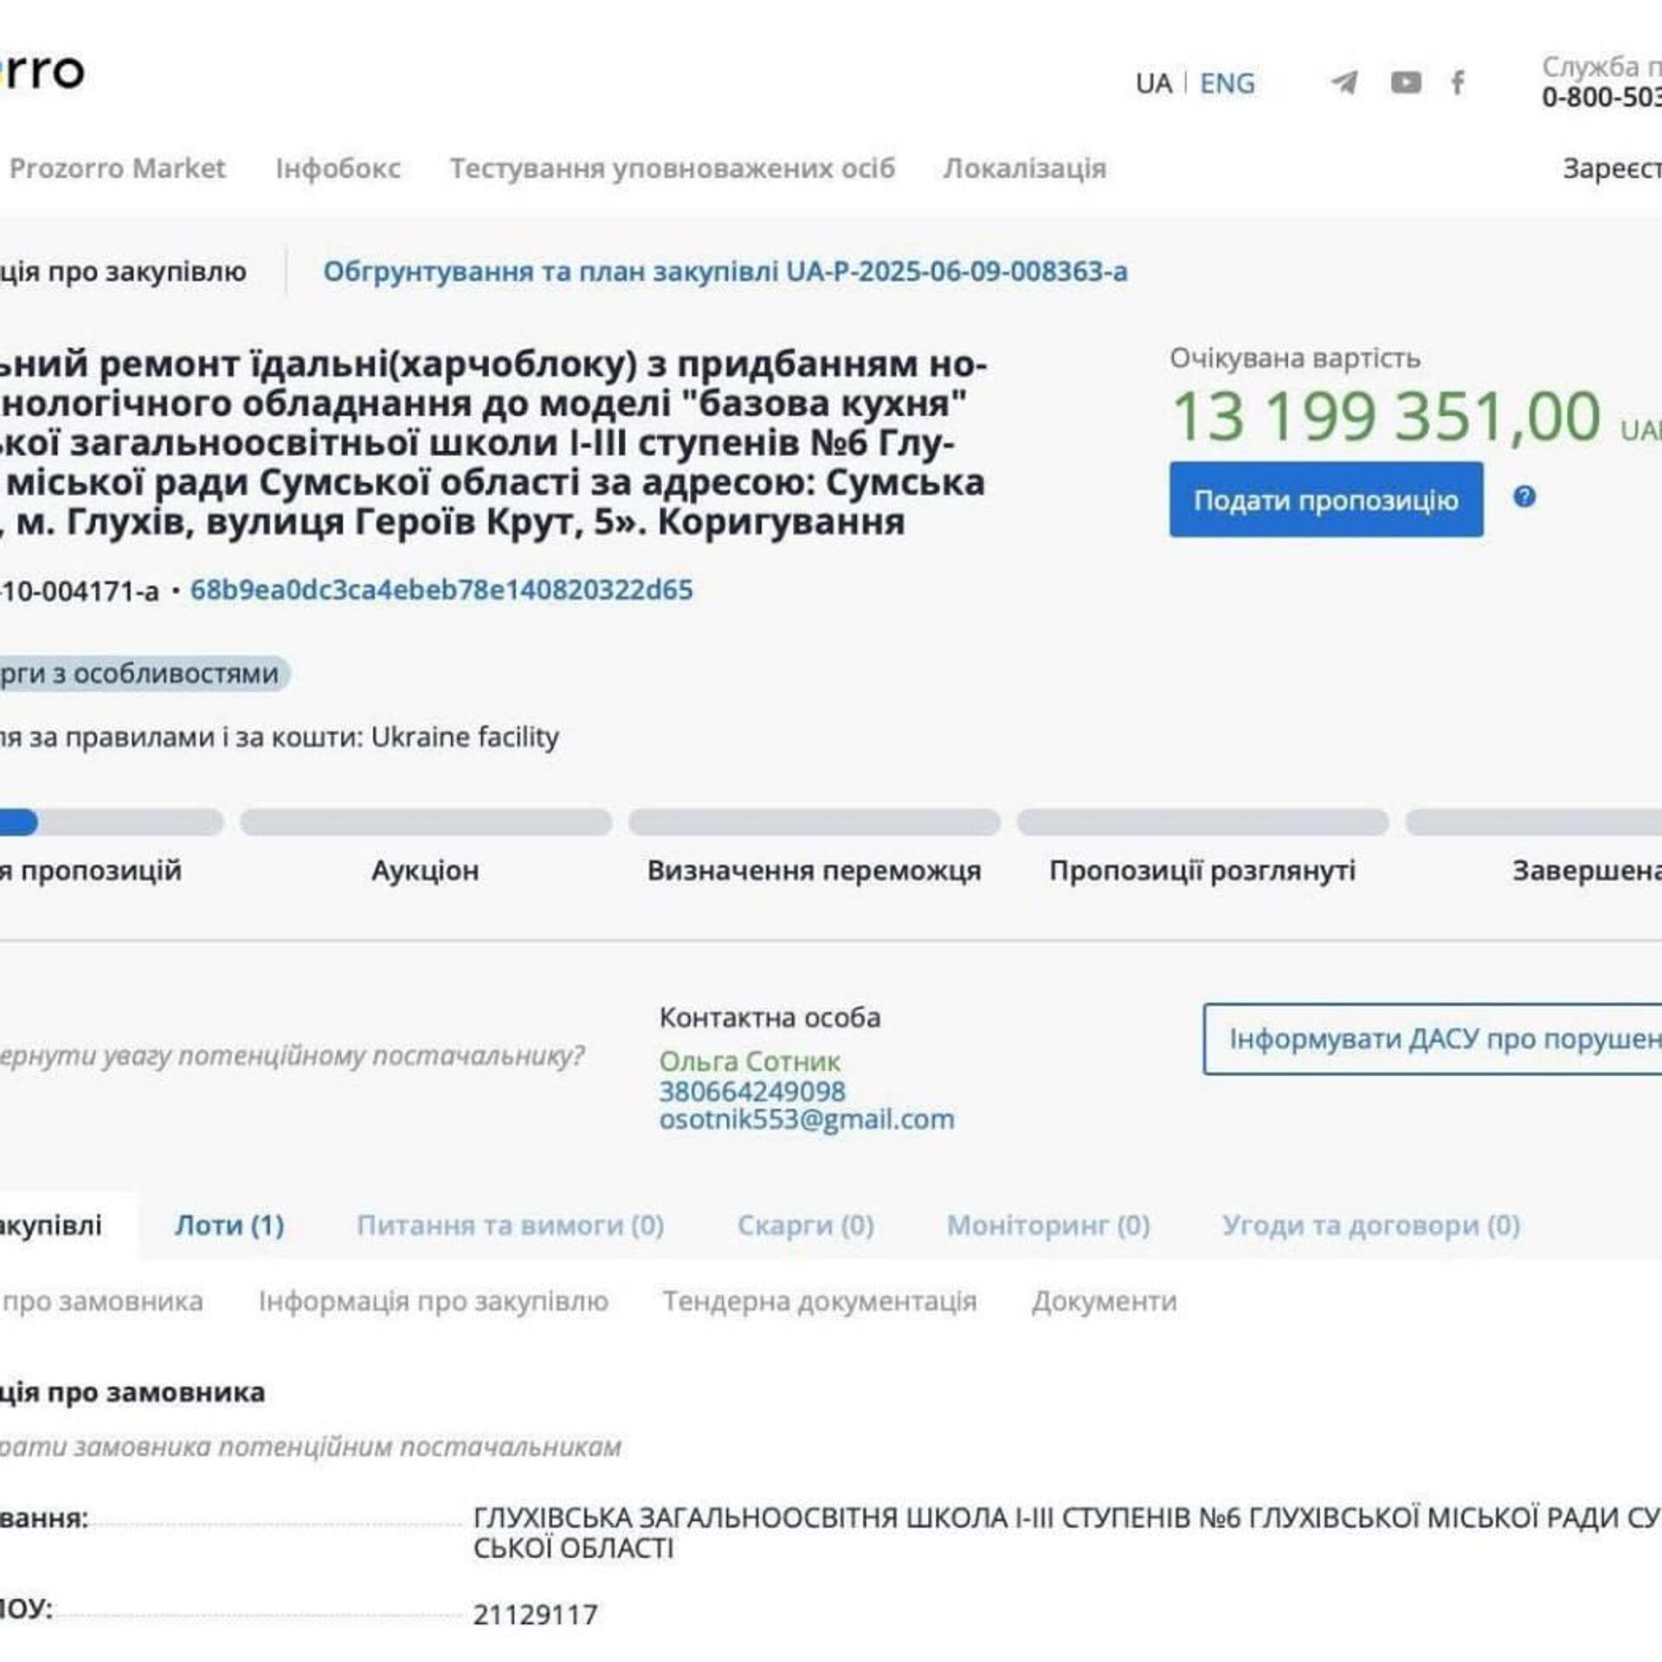This screenshot has width=1662, height=1662.
Task: Click the help question mark beside Подати пропозицію
Action: pos(1524,496)
